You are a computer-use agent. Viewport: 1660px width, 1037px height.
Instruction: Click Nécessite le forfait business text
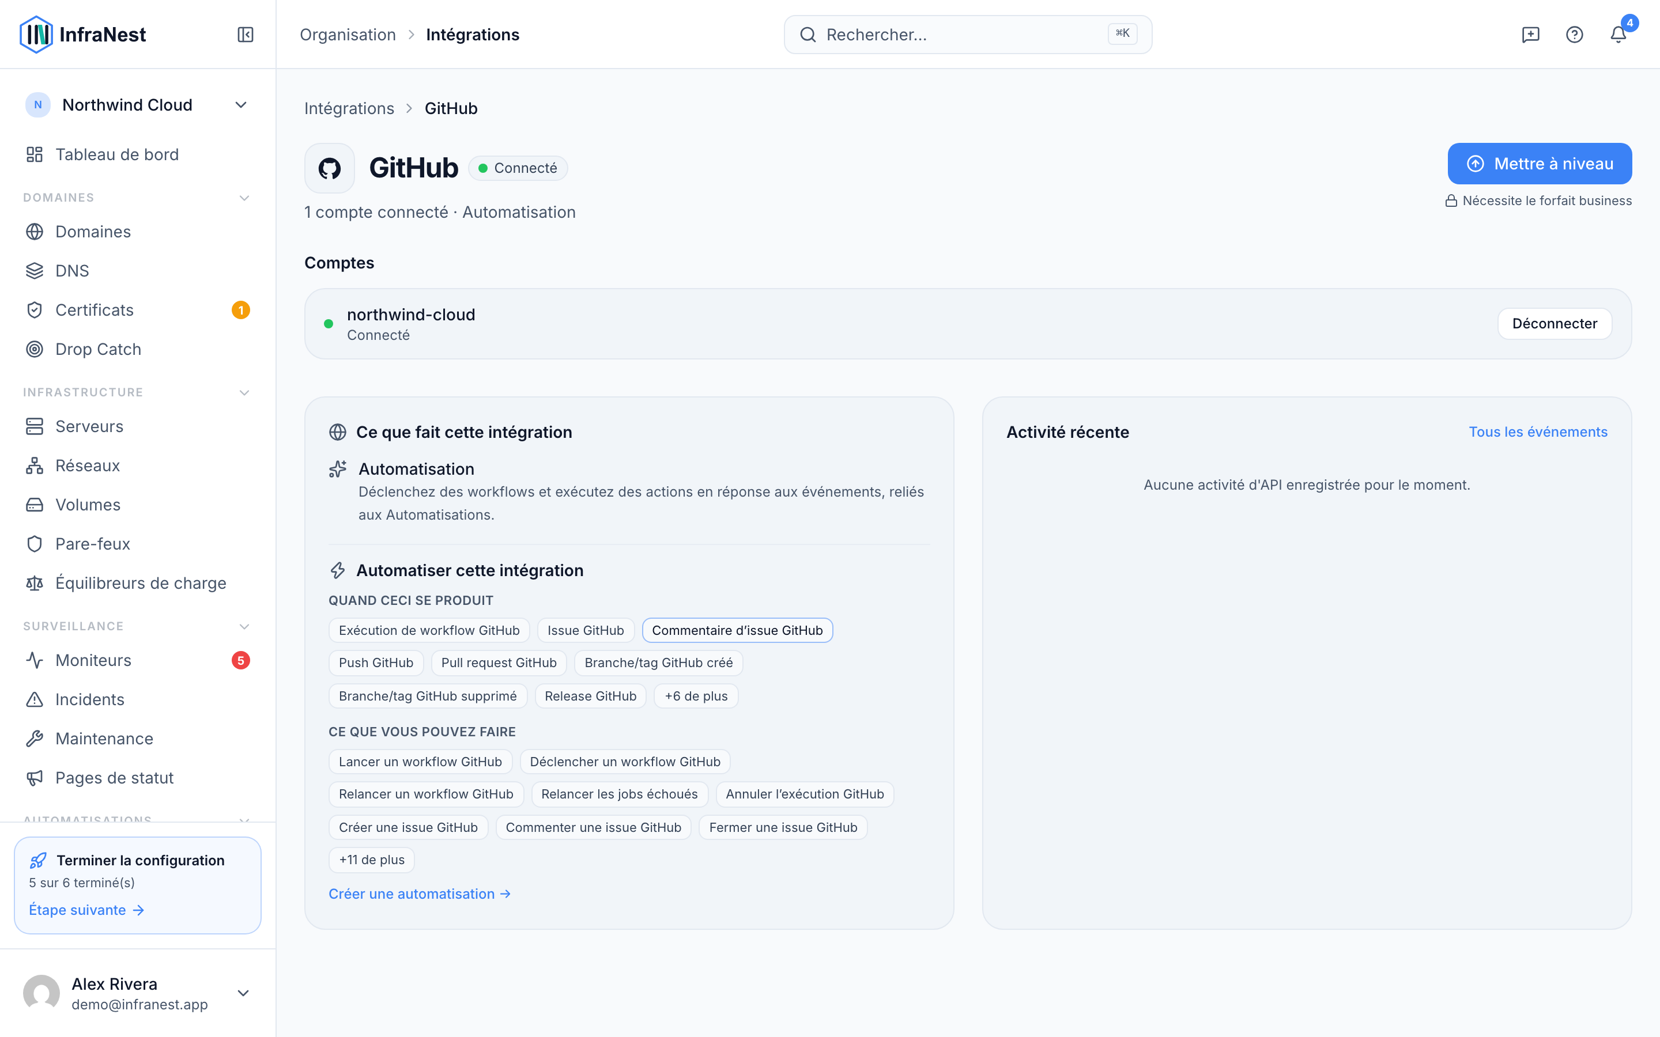tap(1547, 201)
